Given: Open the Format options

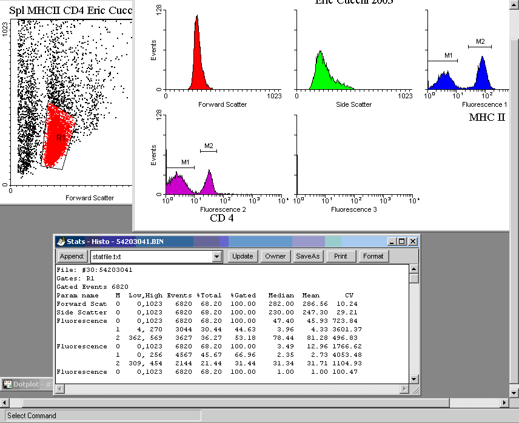Looking at the screenshot, I should pos(373,256).
